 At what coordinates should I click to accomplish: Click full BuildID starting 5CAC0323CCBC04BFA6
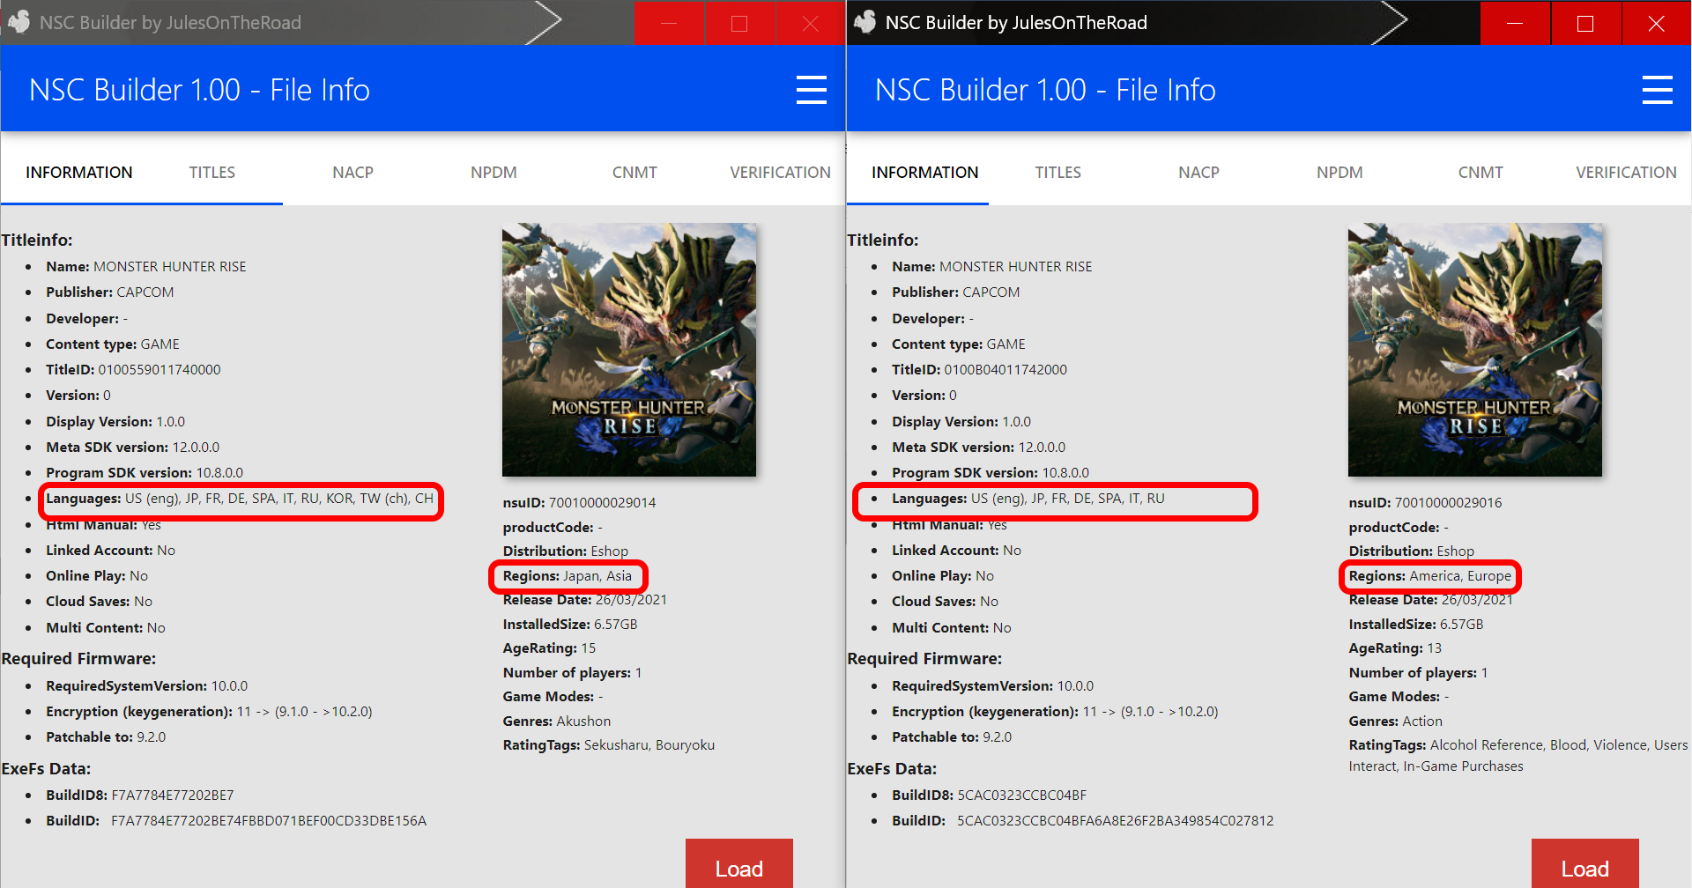(1116, 821)
